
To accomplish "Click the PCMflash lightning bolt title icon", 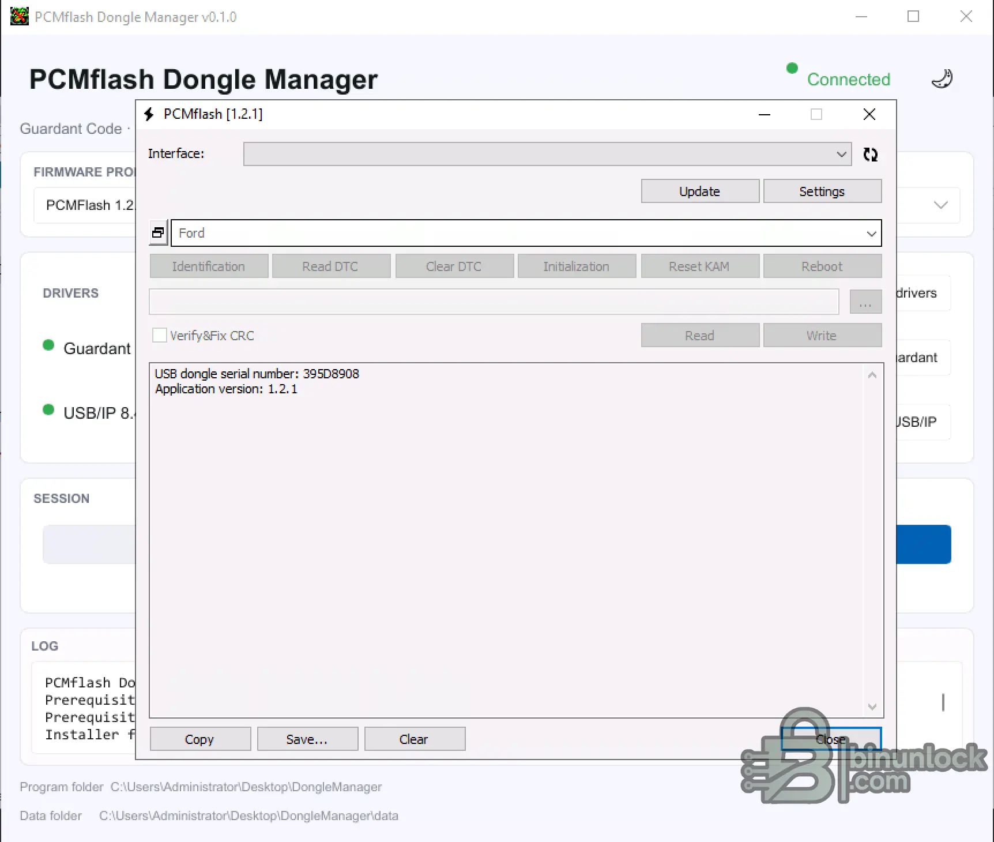I will pyautogui.click(x=149, y=114).
